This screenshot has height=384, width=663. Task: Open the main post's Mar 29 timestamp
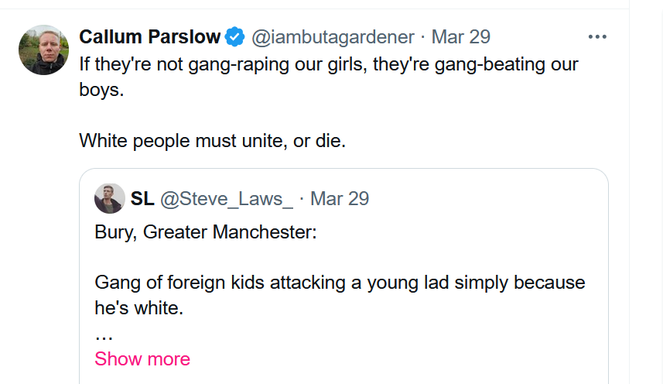pos(460,36)
